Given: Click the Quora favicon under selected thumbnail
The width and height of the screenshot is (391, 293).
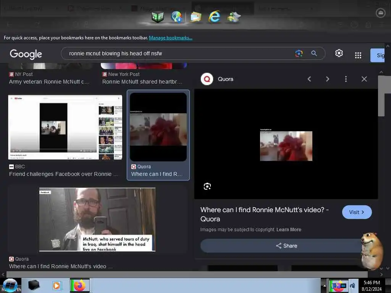Looking at the screenshot, I should [x=134, y=167].
